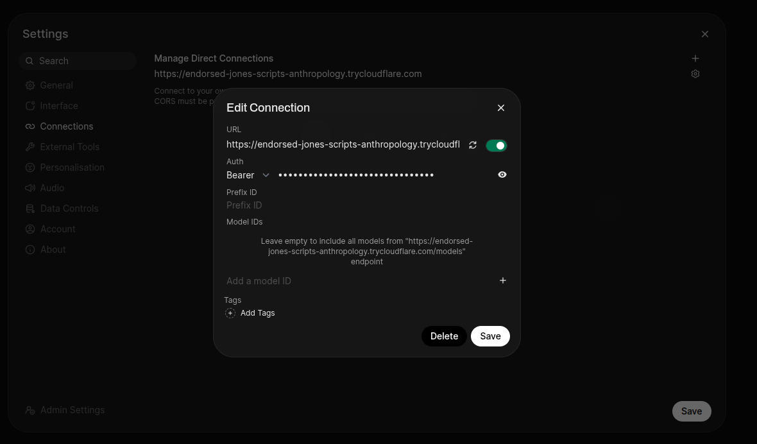The width and height of the screenshot is (757, 444).
Task: Delete this connection
Action: pos(444,336)
